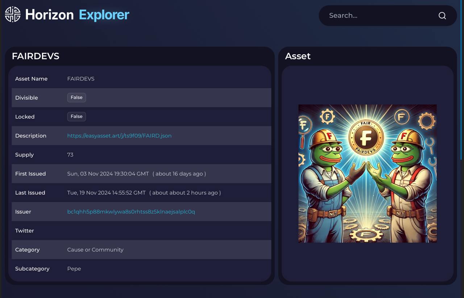Open the FAIRDEVS Pepe asset image

(368, 174)
